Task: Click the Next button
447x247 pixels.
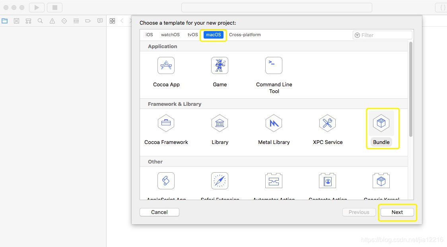Action: pos(397,212)
